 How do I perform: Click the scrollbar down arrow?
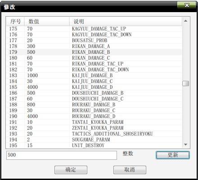click(185, 145)
